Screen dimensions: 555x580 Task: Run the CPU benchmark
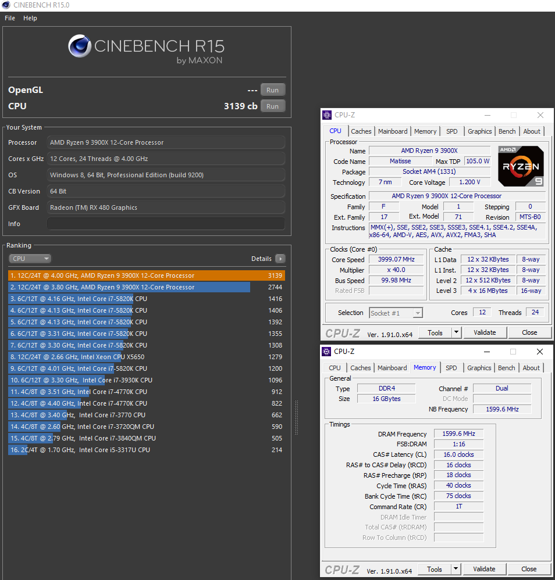[272, 106]
